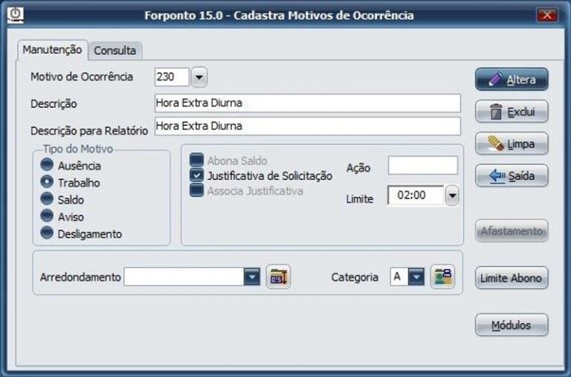Switch to the Consulta tab
The image size is (571, 377).
point(114,51)
